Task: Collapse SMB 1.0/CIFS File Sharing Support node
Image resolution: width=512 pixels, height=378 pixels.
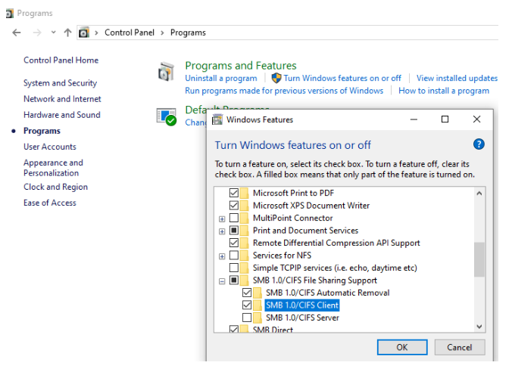Action: 222,281
